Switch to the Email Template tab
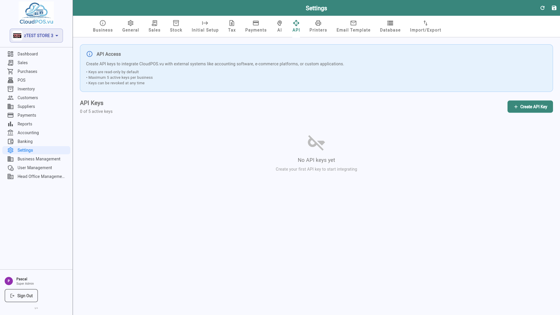 pyautogui.click(x=353, y=26)
